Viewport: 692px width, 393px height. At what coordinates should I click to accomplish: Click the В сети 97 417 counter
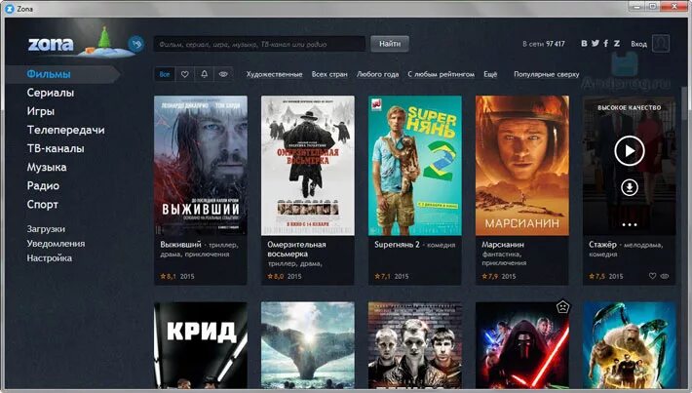[544, 44]
